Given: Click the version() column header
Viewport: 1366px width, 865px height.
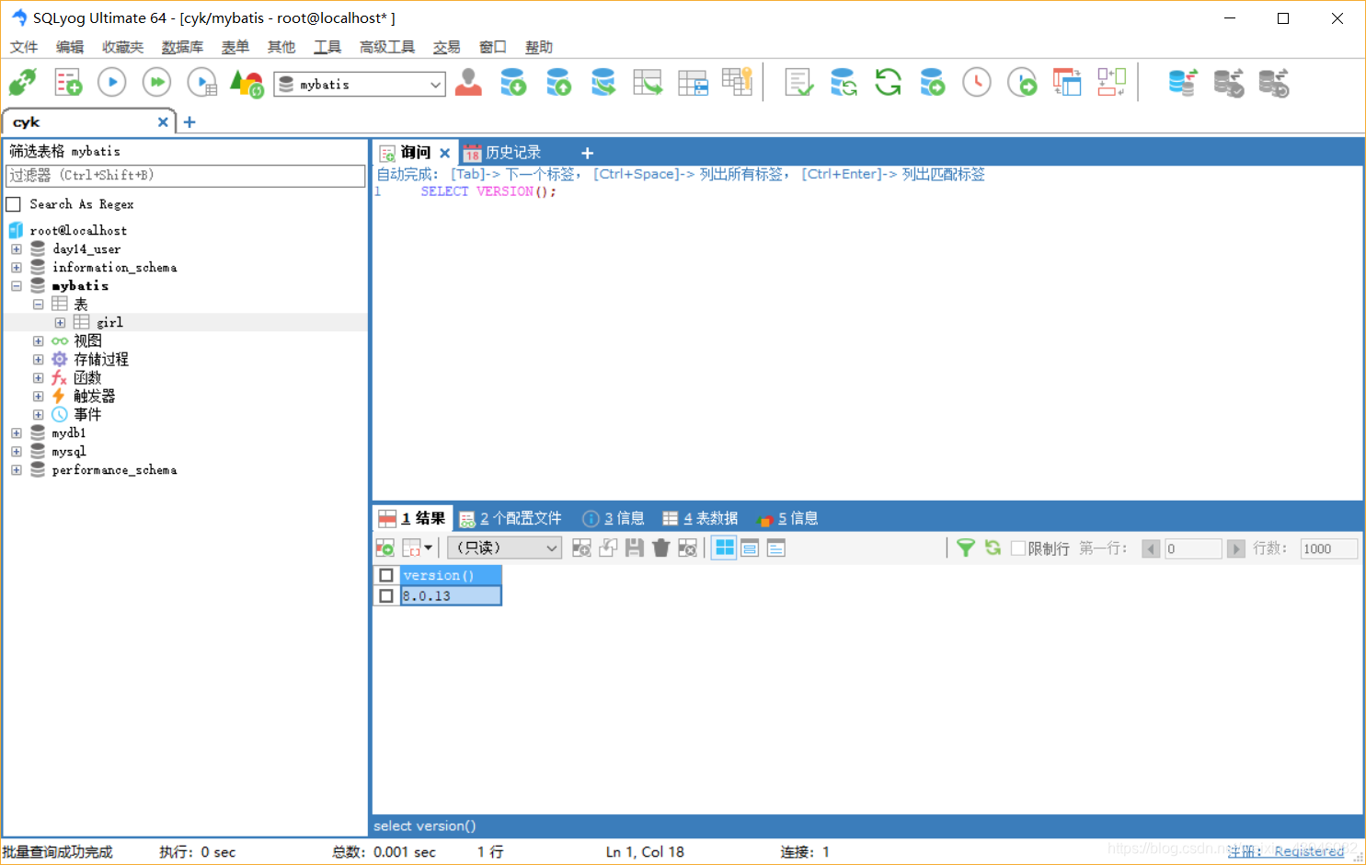Looking at the screenshot, I should click(451, 575).
